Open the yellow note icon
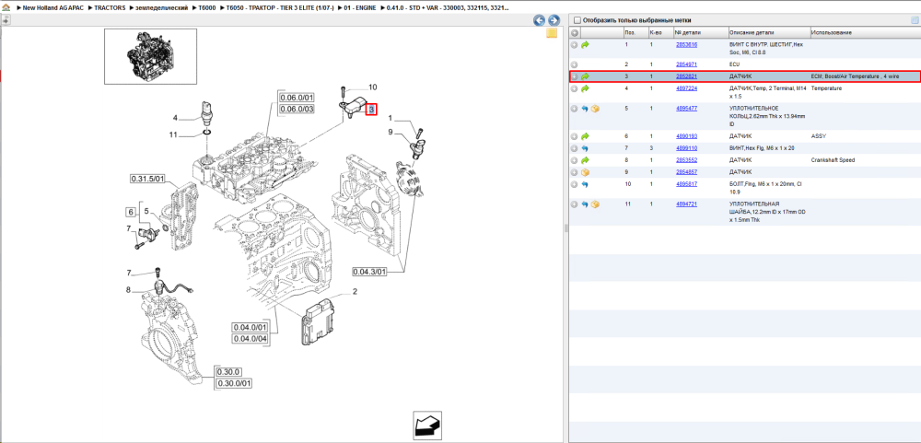The image size is (921, 443). point(552,33)
